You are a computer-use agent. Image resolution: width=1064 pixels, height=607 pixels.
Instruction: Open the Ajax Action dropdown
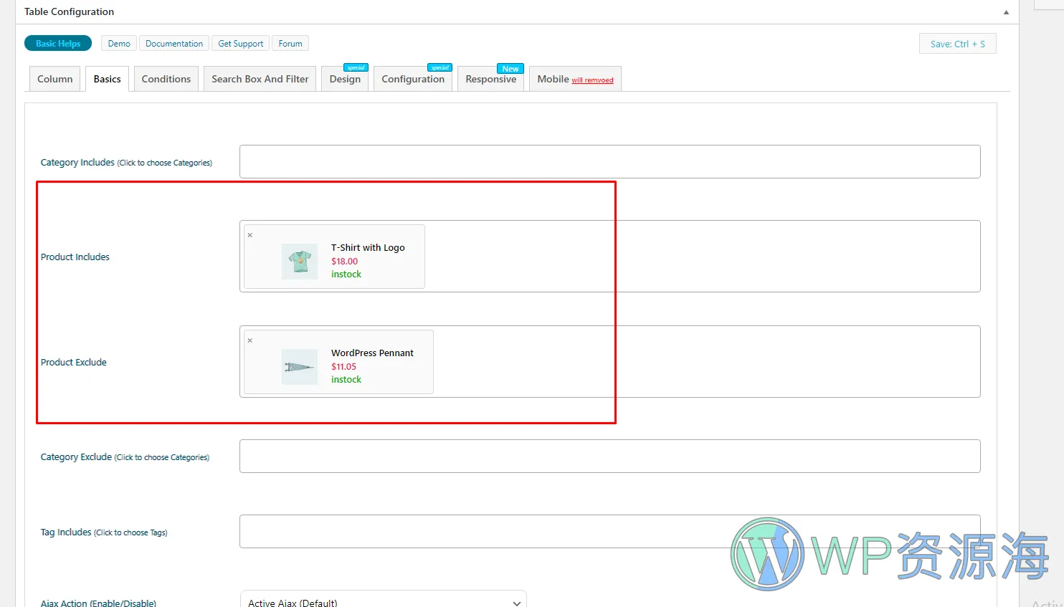pyautogui.click(x=384, y=599)
